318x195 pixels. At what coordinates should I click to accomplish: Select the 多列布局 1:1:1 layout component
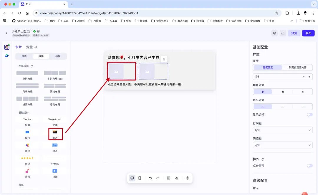point(55,75)
